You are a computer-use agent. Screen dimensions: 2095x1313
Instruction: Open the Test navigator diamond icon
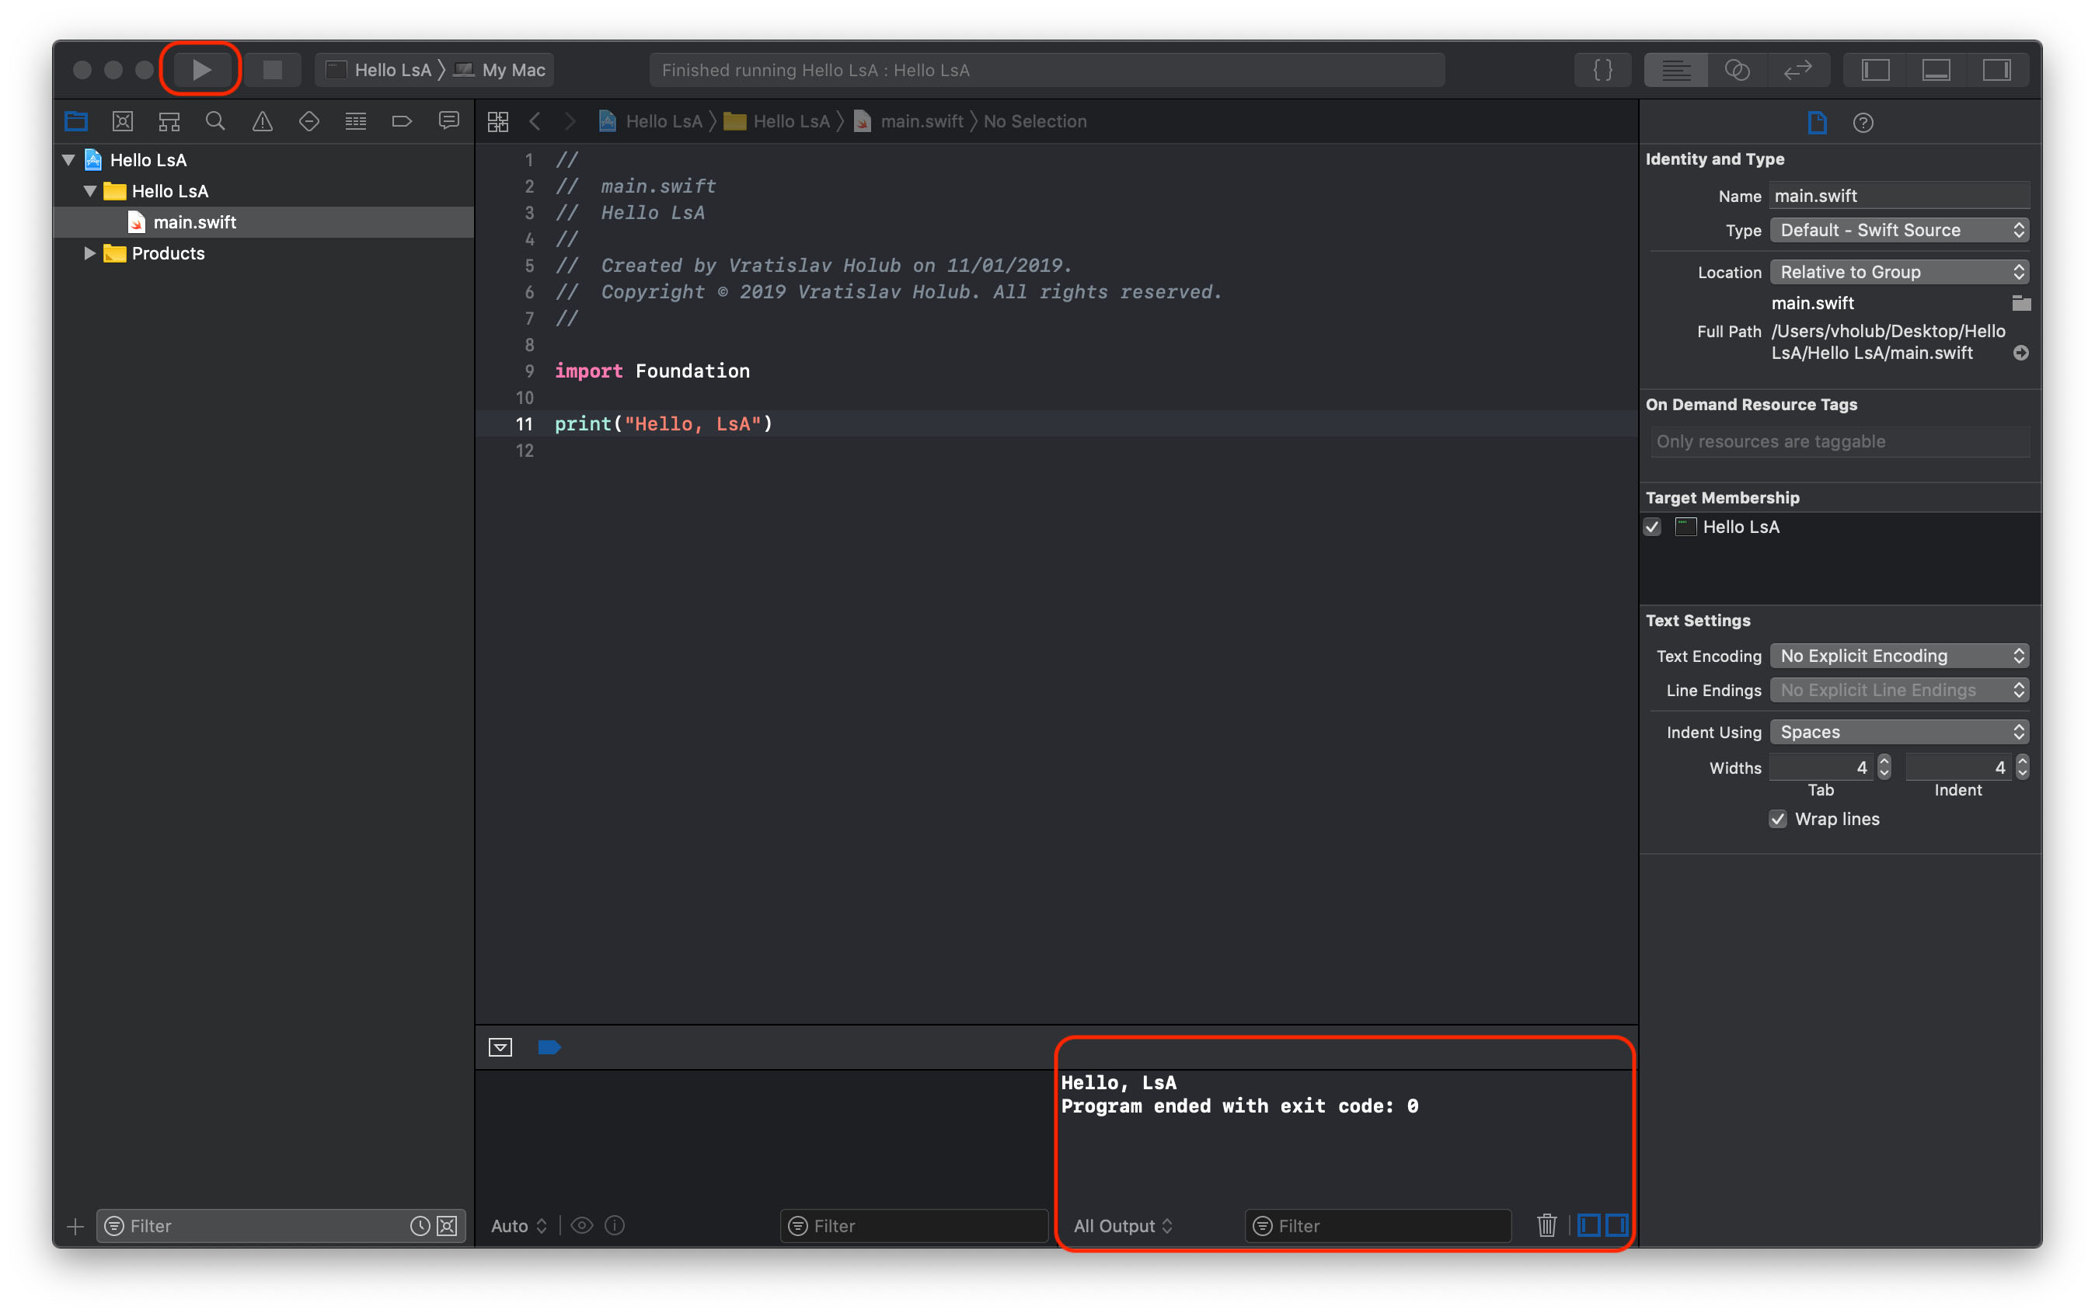click(309, 121)
